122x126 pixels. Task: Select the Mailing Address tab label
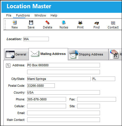pos(53,54)
